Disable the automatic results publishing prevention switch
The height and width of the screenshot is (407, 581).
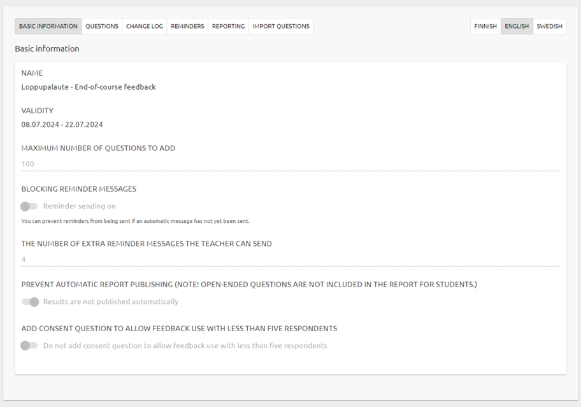pyautogui.click(x=30, y=302)
